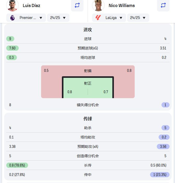Open Luis Díaz's profile photo
The width and height of the screenshot is (175, 183).
click(12, 5)
